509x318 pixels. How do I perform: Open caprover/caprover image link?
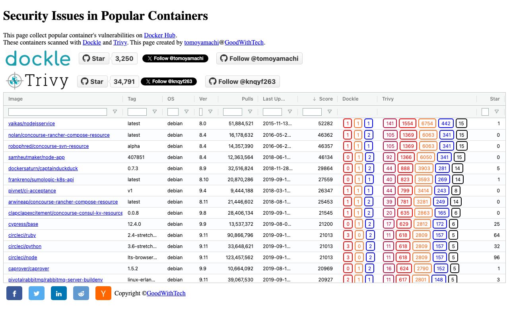29,268
